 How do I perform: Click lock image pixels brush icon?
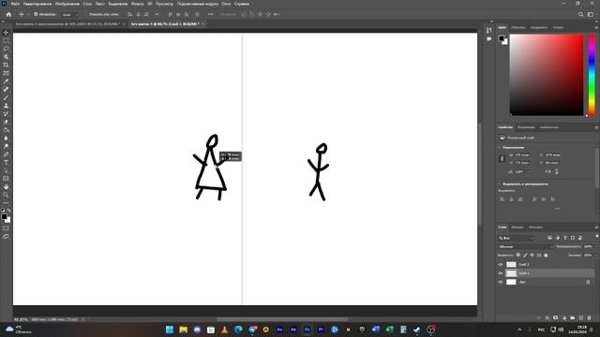coord(525,255)
